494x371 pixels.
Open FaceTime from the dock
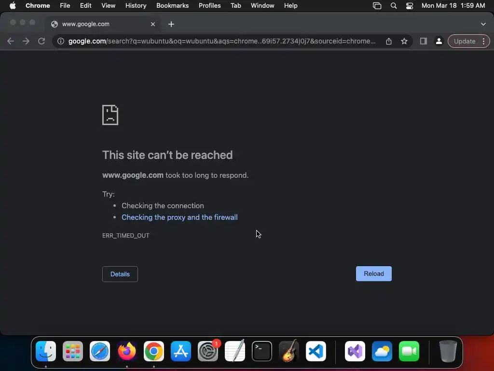[x=409, y=351]
